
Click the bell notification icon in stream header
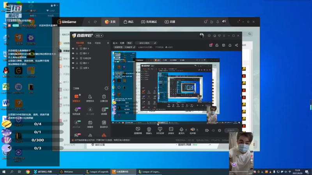[x=230, y=45]
